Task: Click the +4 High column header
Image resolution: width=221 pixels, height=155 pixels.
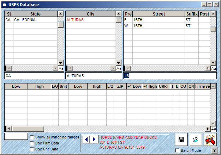Action: click(x=150, y=86)
